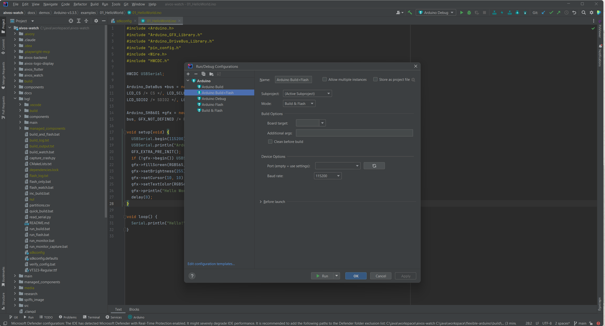Open the Port dropdown

[x=338, y=166]
